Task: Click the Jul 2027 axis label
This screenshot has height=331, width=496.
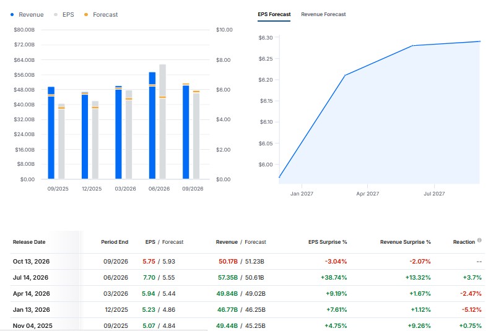Action: 434,194
